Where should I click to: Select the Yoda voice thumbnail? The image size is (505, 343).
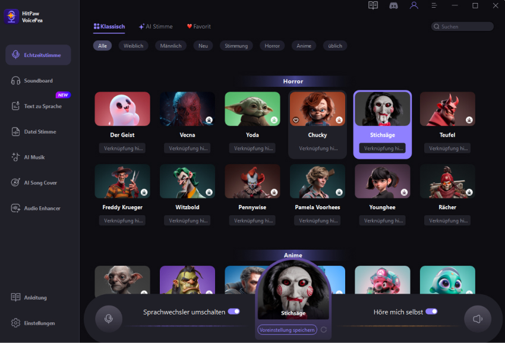pyautogui.click(x=252, y=109)
